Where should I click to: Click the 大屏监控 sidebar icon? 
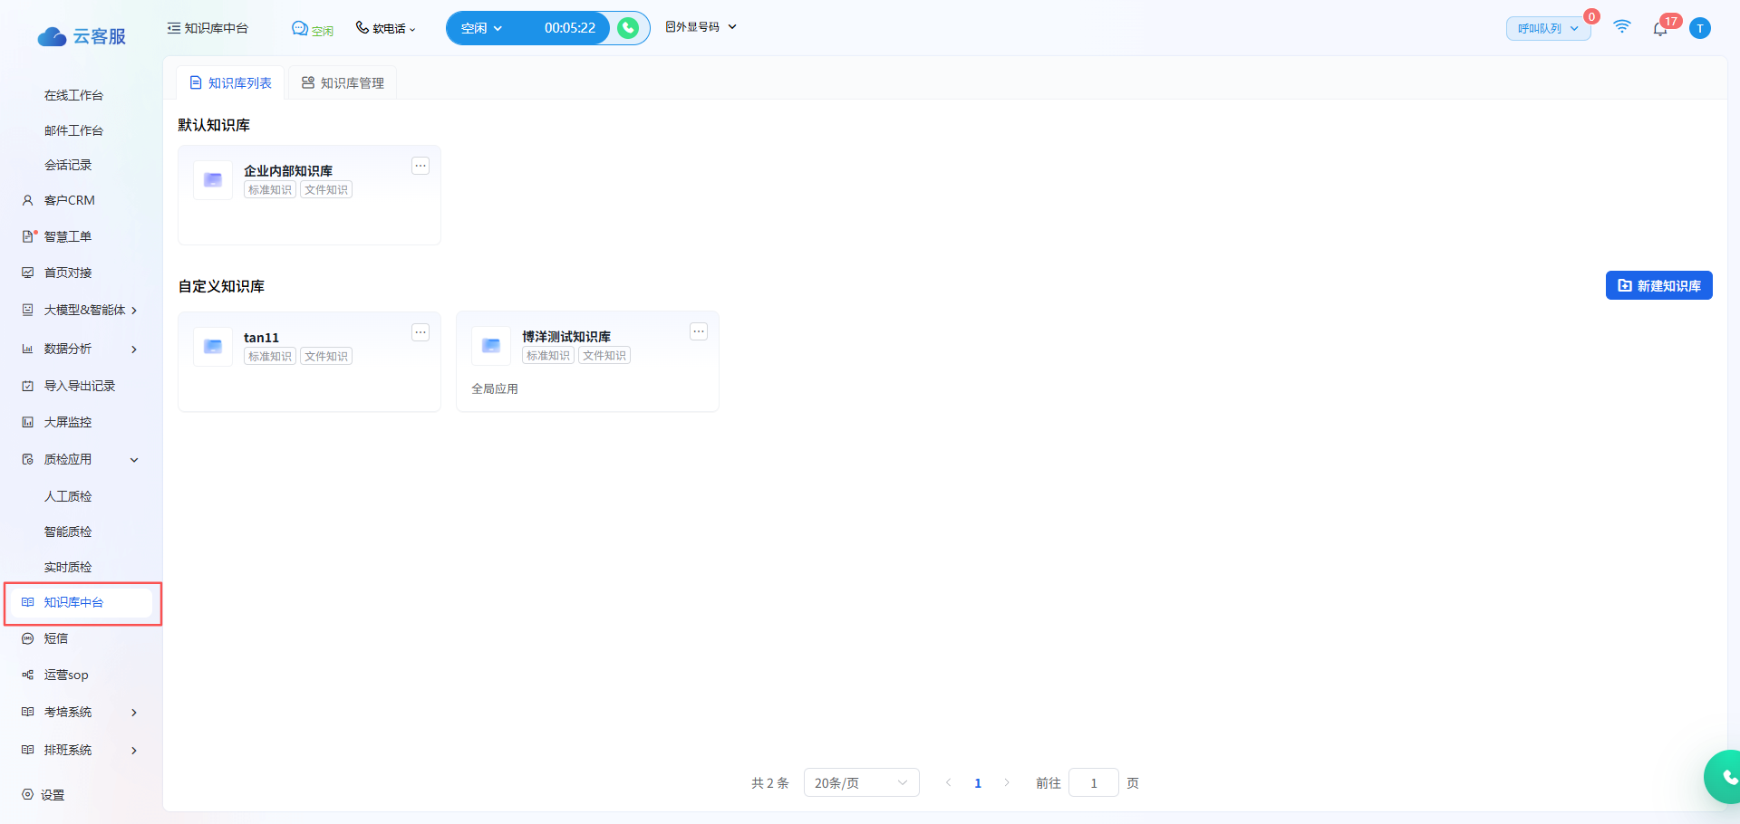point(28,422)
